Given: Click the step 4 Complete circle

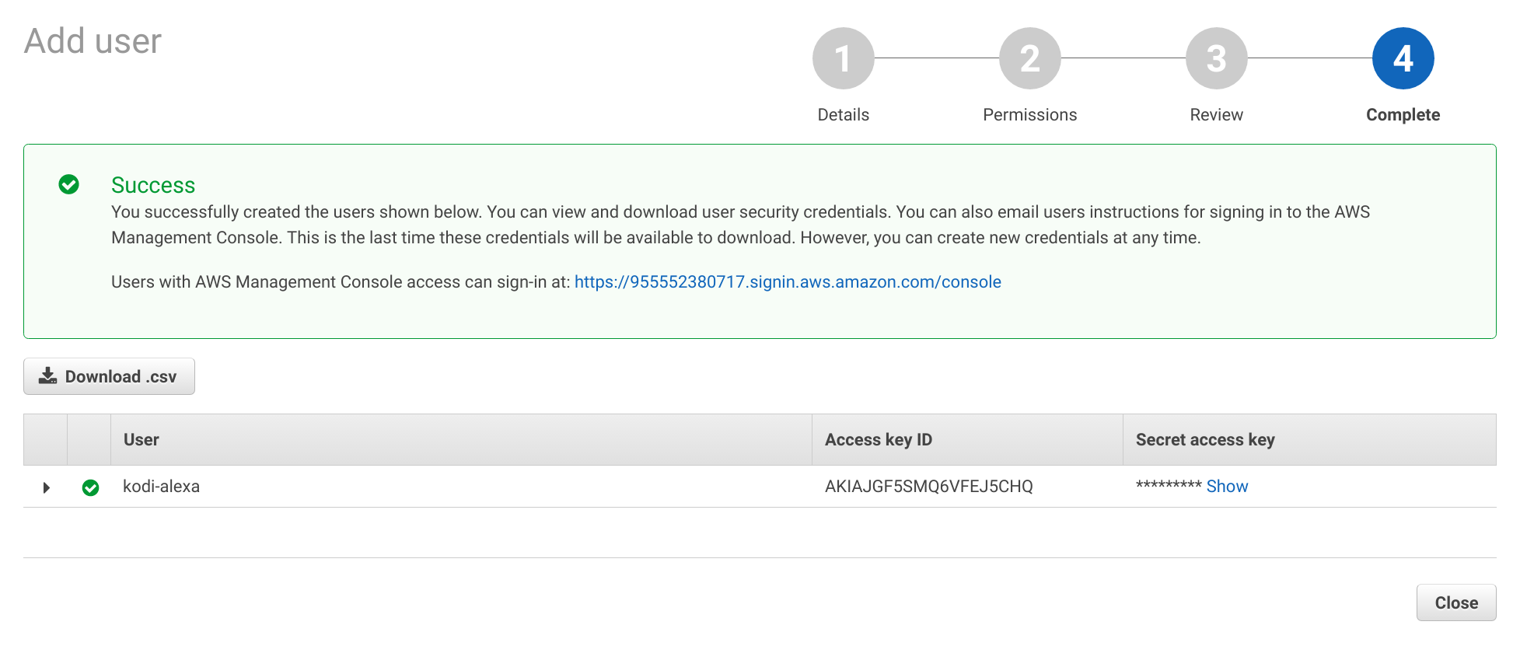Looking at the screenshot, I should tap(1403, 58).
